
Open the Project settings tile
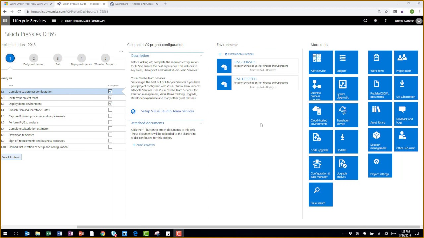point(380,166)
